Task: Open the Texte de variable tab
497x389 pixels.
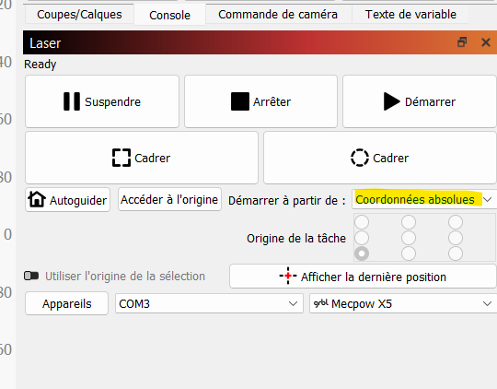Action: click(x=410, y=15)
